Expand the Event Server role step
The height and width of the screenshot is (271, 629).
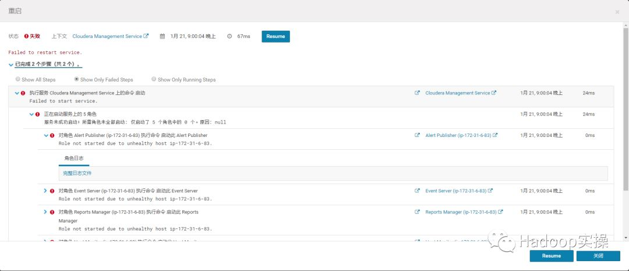pos(45,191)
